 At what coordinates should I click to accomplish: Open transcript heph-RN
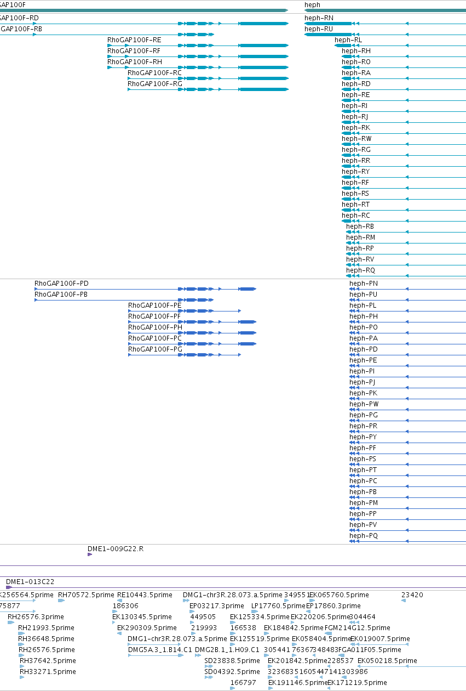coord(319,18)
